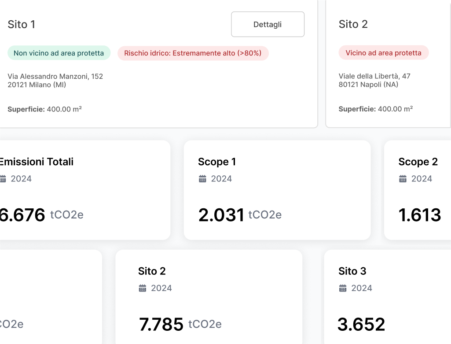
Task: Click the calendar icon on Sito 2 emissions card
Action: click(142, 288)
